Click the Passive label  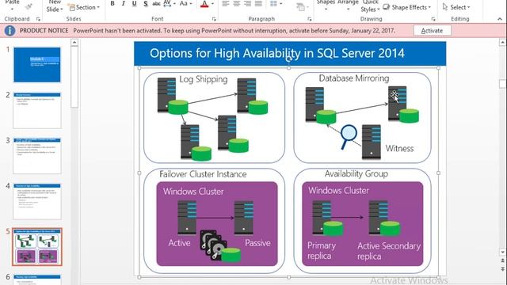pos(257,243)
